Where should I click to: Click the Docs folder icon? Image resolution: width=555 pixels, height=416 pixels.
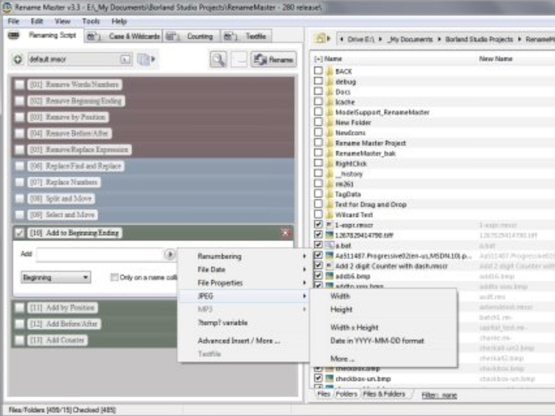pyautogui.click(x=329, y=92)
